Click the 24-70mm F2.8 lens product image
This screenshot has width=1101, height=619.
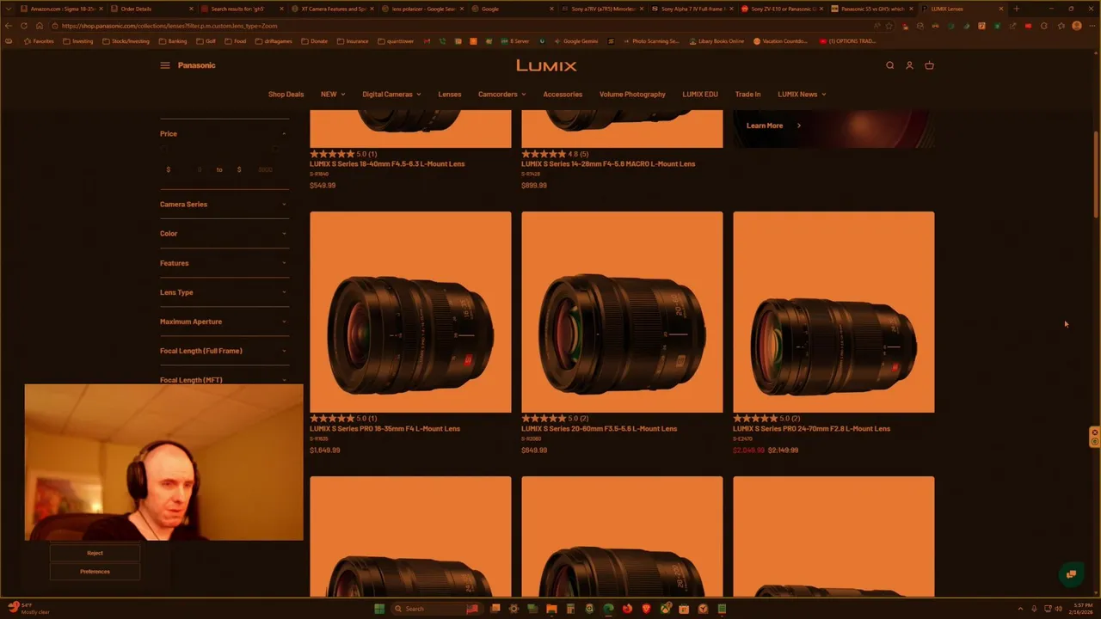pyautogui.click(x=833, y=312)
